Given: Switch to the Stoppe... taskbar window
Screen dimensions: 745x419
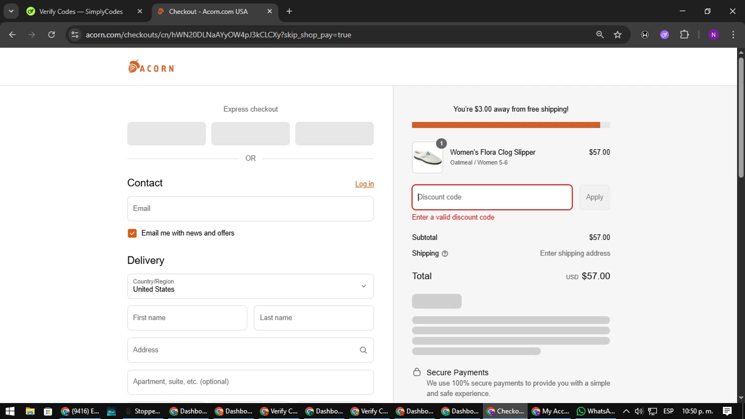Looking at the screenshot, I should (x=143, y=411).
